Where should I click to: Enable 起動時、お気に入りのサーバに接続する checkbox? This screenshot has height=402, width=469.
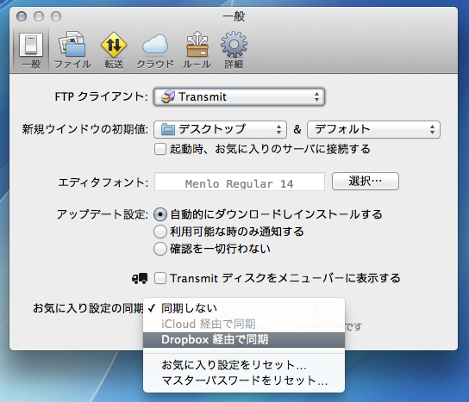pyautogui.click(x=160, y=149)
